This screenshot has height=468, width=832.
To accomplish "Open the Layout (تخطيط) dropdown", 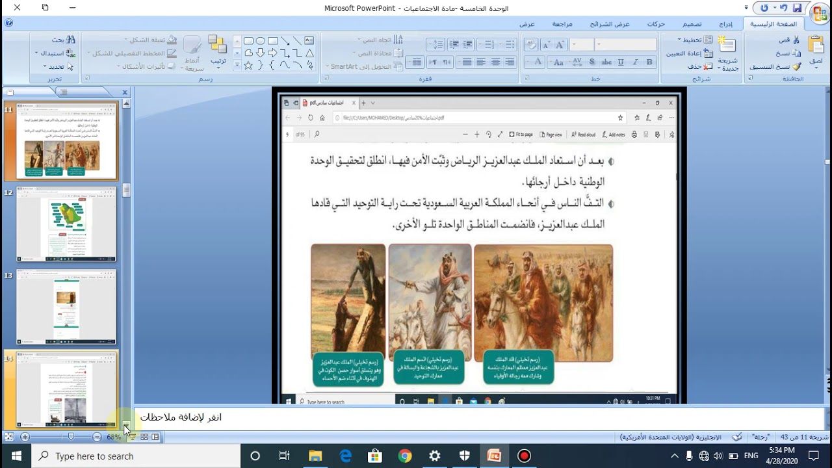I will click(695, 40).
